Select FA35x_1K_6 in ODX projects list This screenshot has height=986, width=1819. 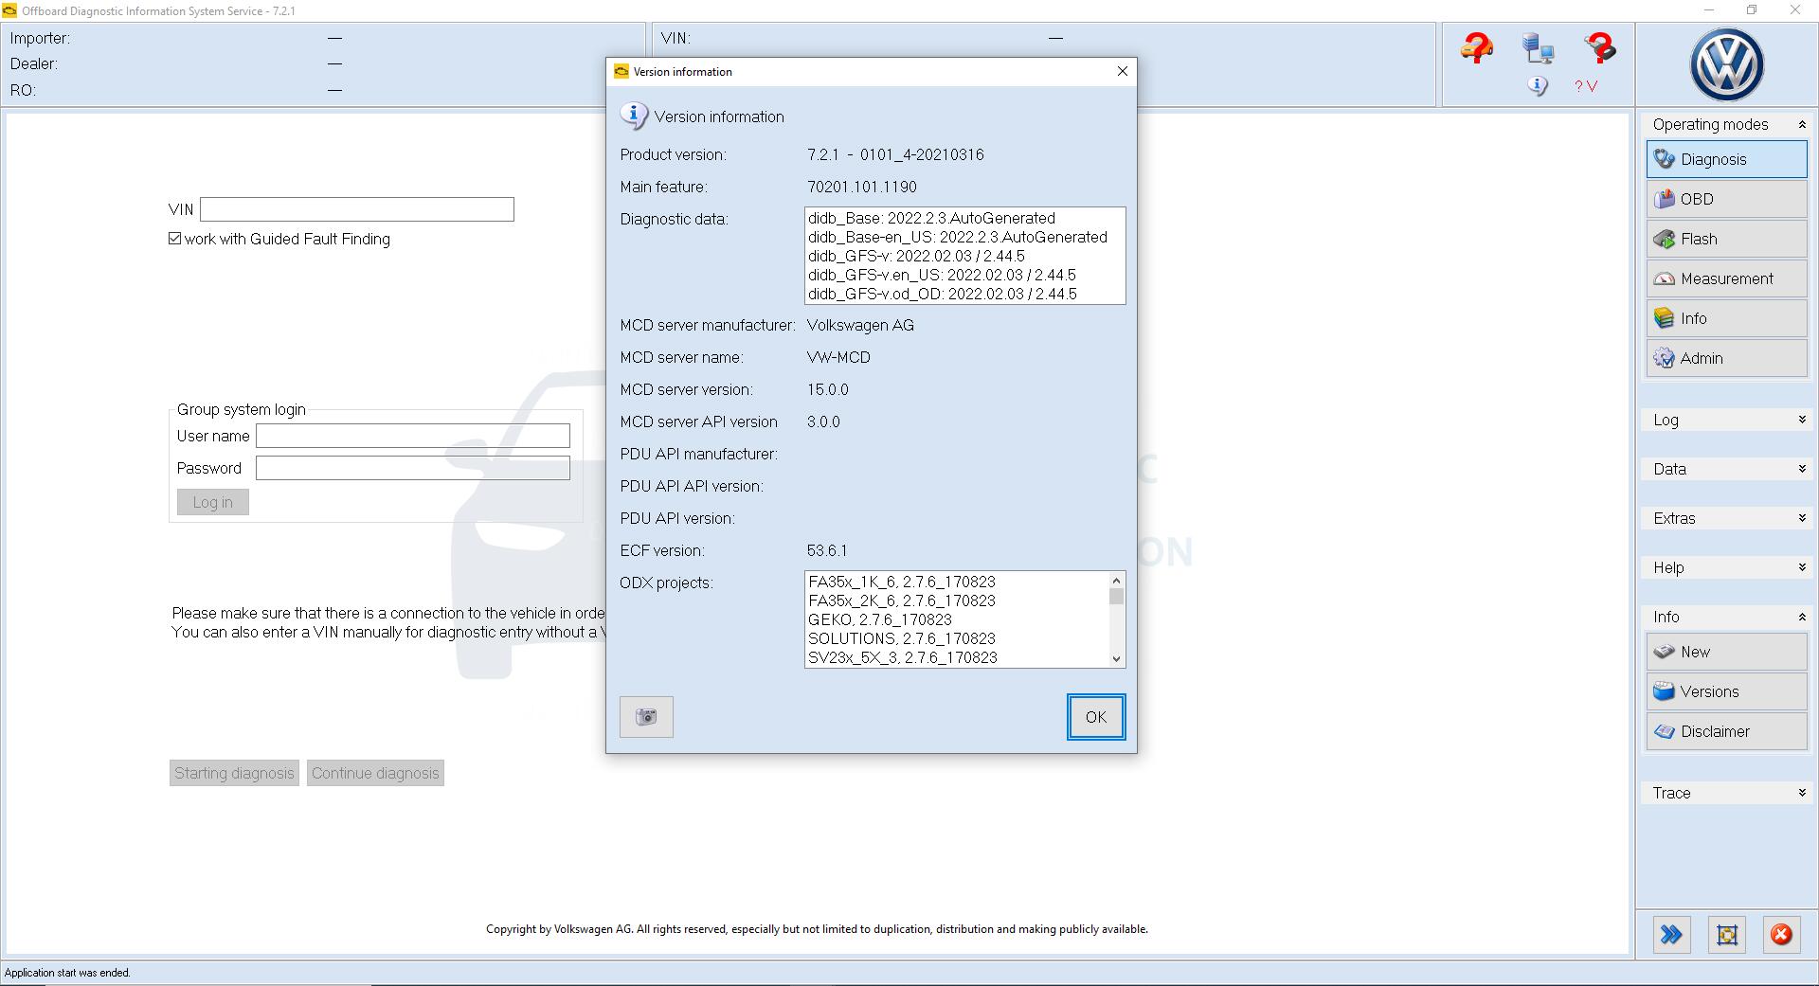click(902, 582)
